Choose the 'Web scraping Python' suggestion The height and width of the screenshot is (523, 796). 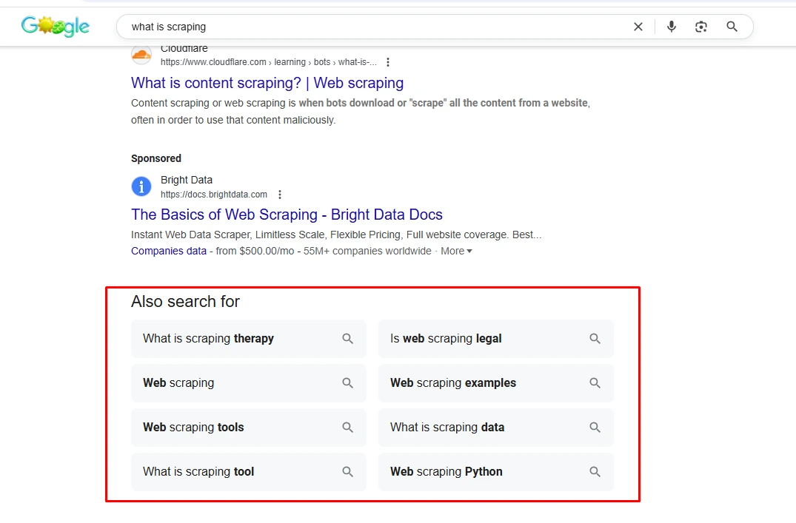(x=495, y=472)
